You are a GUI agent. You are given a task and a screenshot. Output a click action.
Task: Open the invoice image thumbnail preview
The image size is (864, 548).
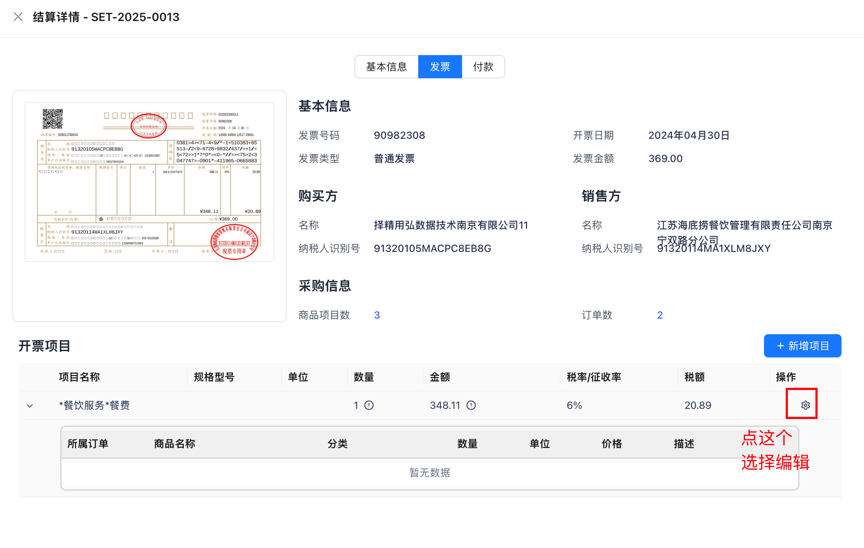(x=149, y=182)
